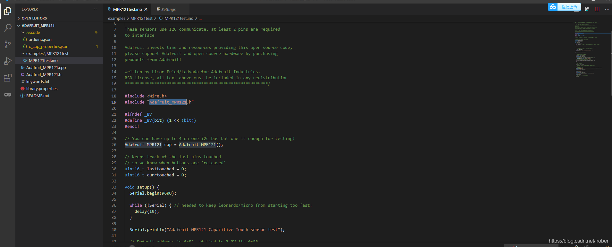
Task: Click the void setup() function declaration
Action: coord(142,187)
